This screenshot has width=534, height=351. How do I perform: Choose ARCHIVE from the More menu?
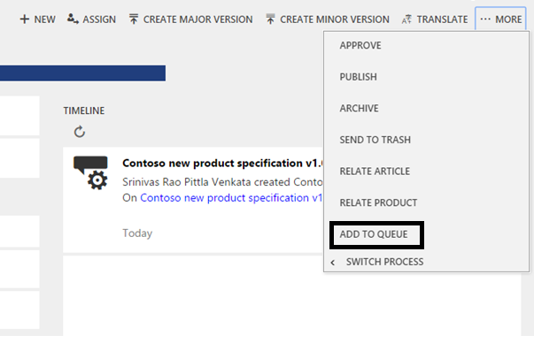[x=359, y=108]
